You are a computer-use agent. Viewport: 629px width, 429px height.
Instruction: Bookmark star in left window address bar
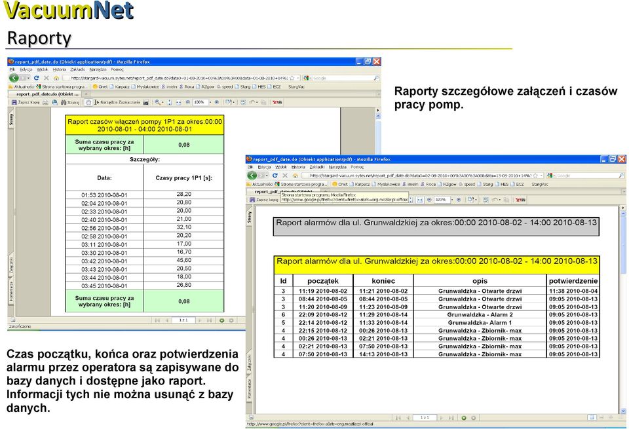point(292,78)
